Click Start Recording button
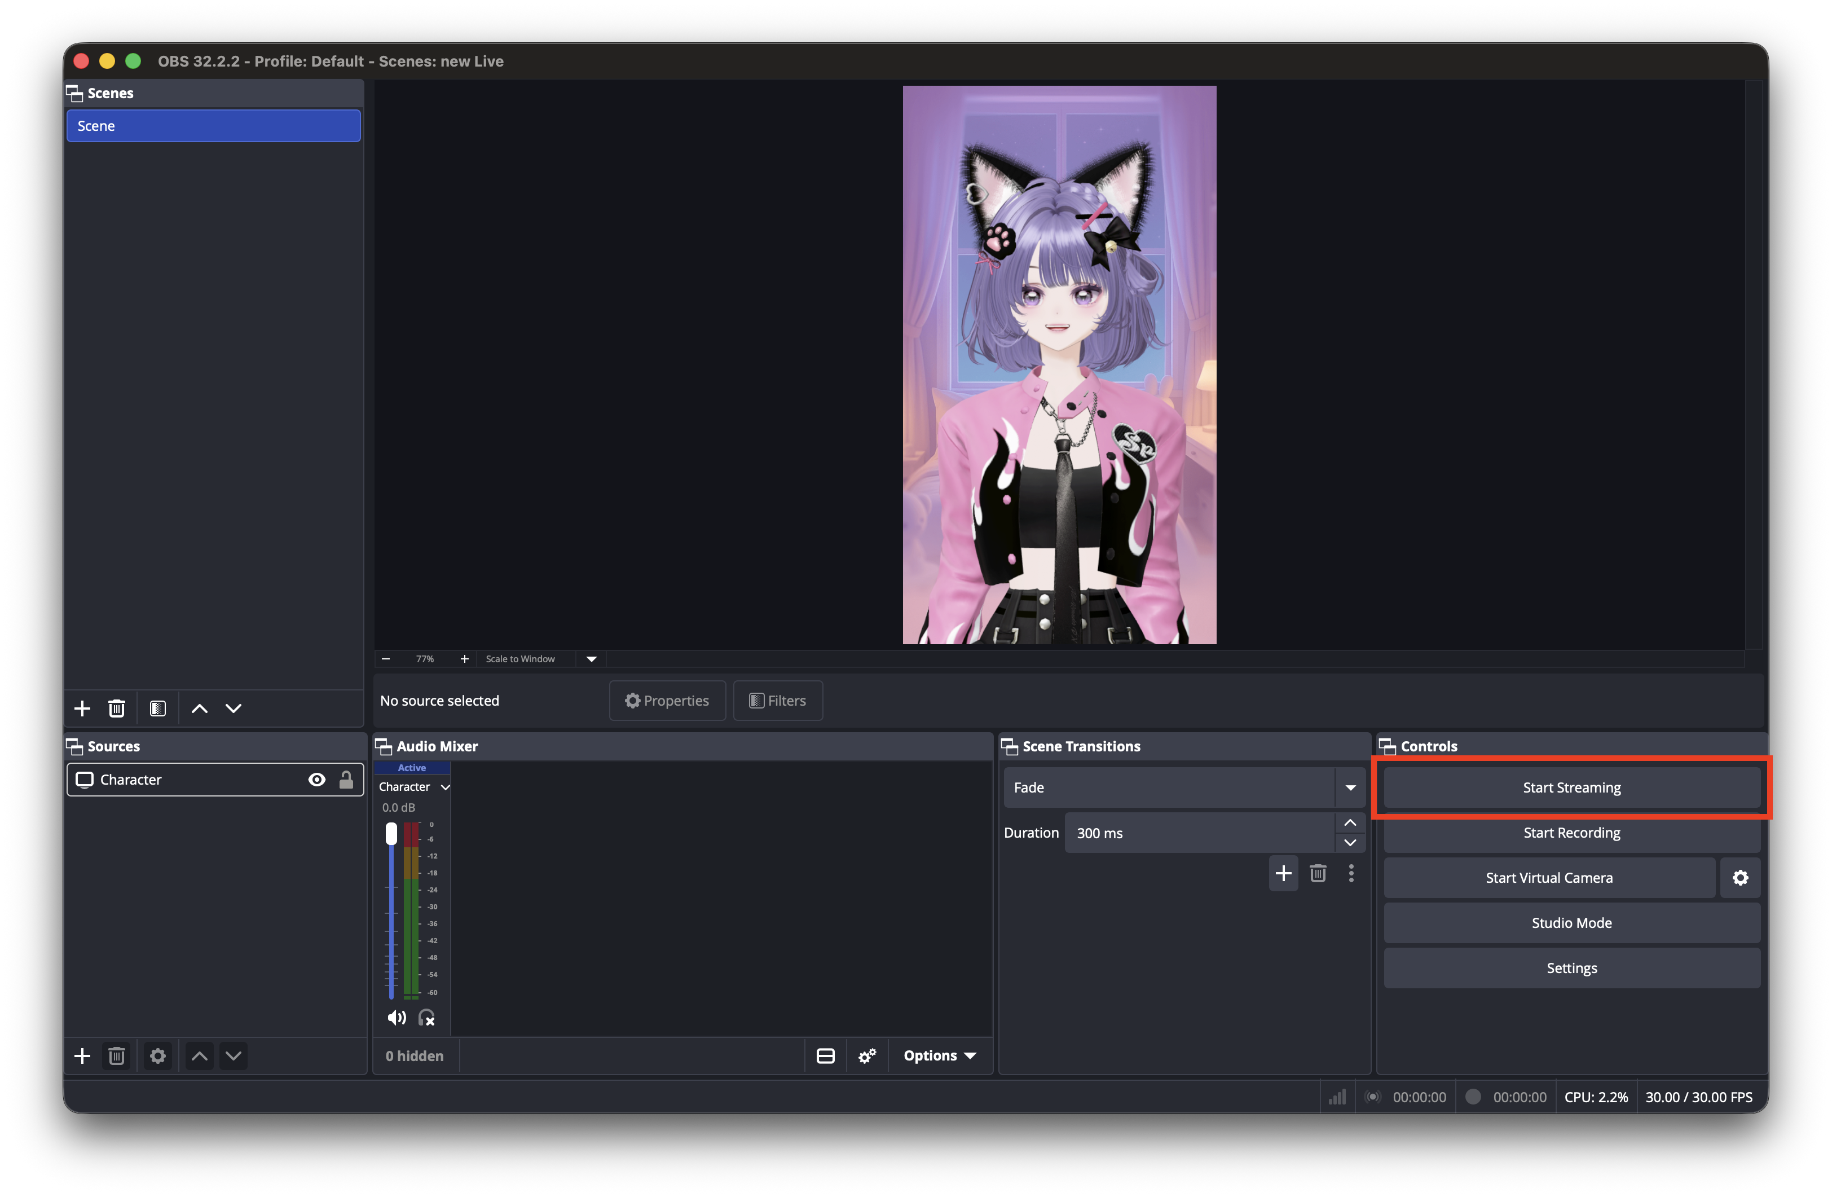Image resolution: width=1832 pixels, height=1197 pixels. pyautogui.click(x=1572, y=833)
